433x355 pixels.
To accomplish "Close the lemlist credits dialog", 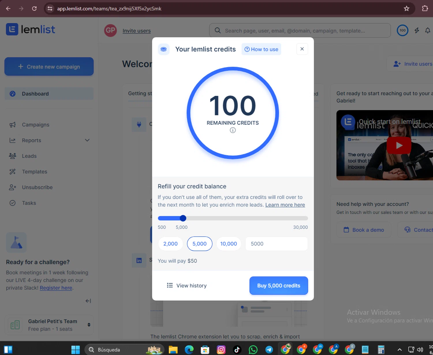I will tap(302, 49).
